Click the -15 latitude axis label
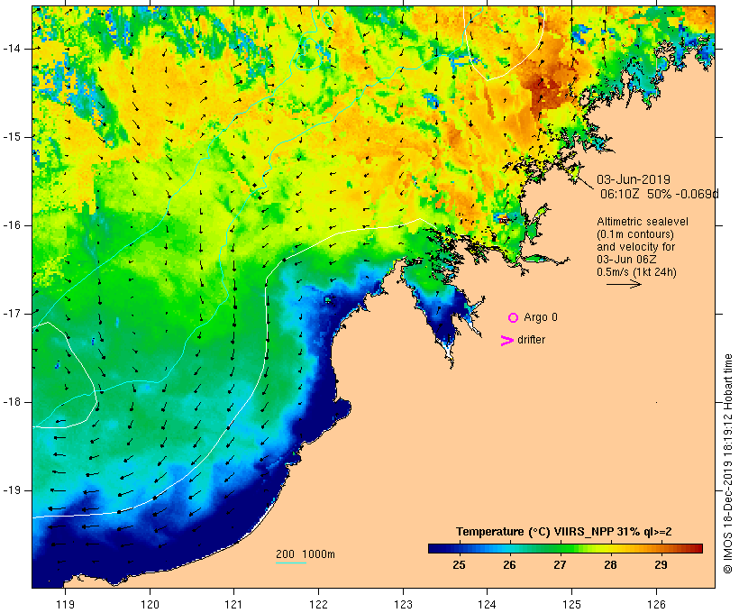This screenshot has width=739, height=613. [x=12, y=137]
